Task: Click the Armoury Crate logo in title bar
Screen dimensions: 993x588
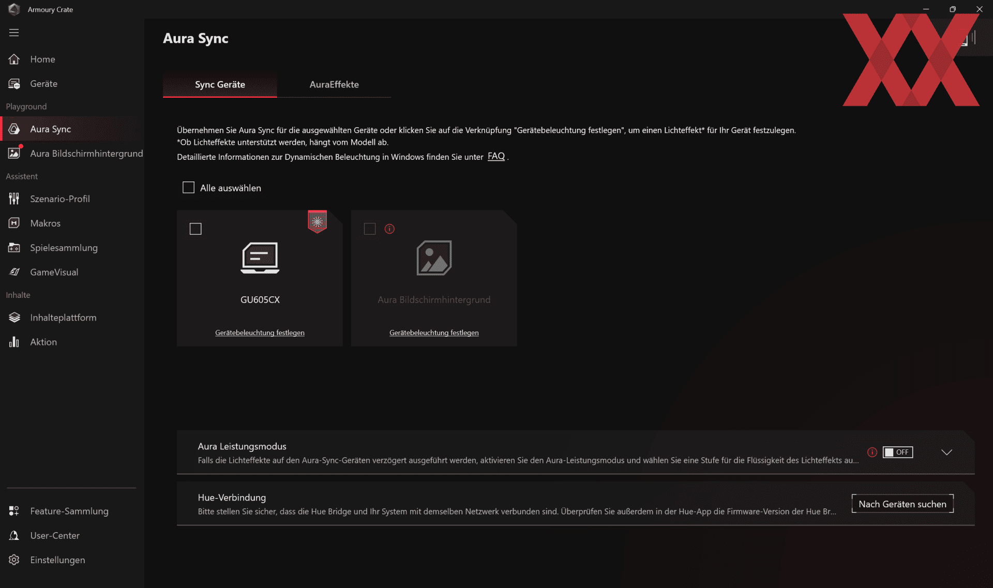Action: (14, 9)
